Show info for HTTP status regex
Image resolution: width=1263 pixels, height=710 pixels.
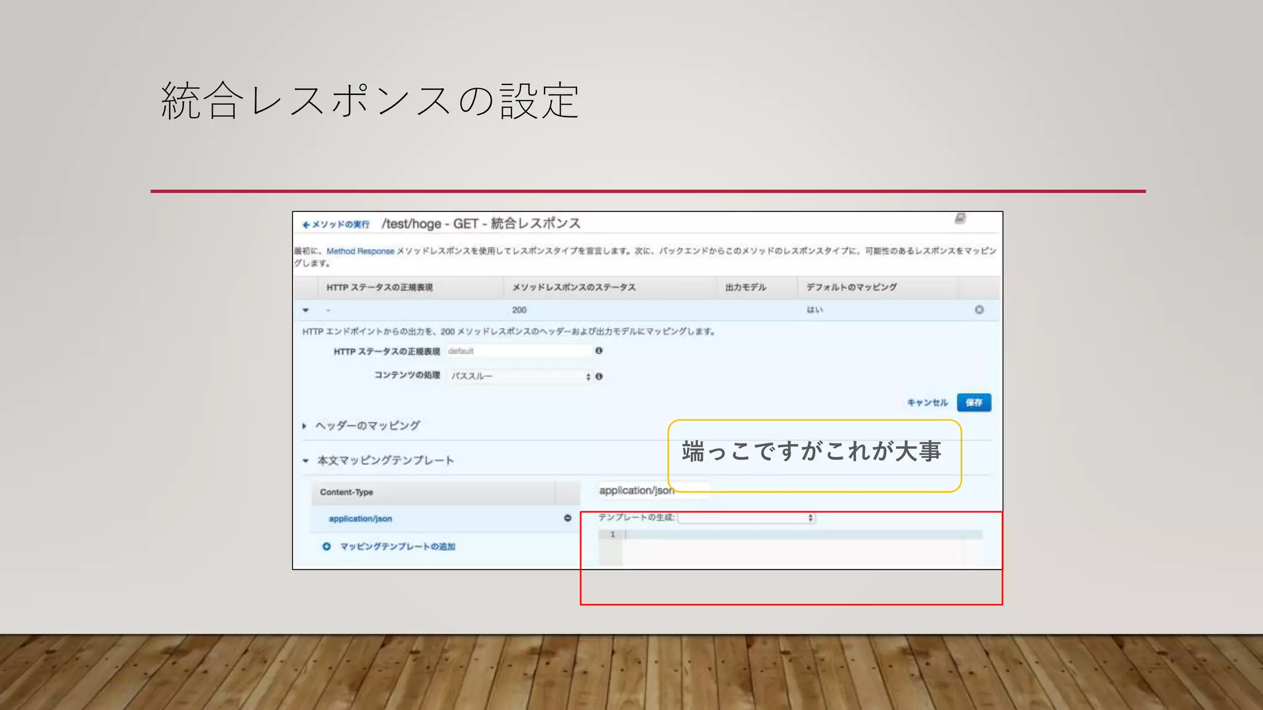click(599, 351)
